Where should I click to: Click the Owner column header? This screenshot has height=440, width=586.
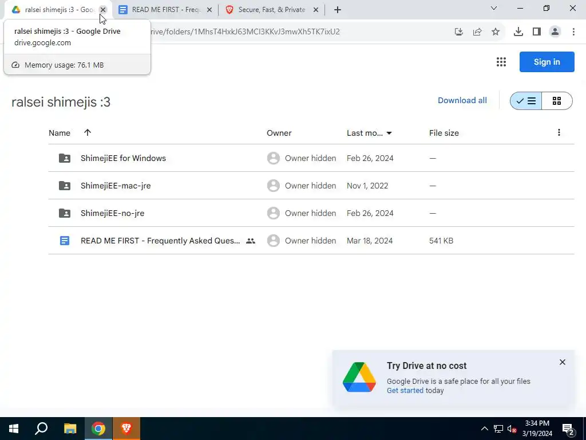point(279,133)
